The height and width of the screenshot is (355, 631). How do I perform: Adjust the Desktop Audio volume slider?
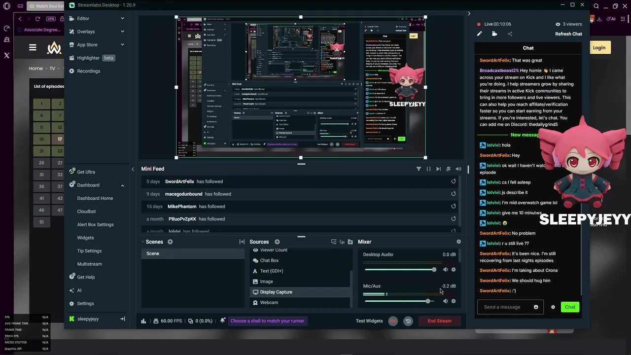pos(400,270)
